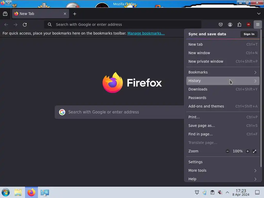The height and width of the screenshot is (198, 264).
Task: Toggle full screen icon beside zoom
Action: pyautogui.click(x=254, y=151)
